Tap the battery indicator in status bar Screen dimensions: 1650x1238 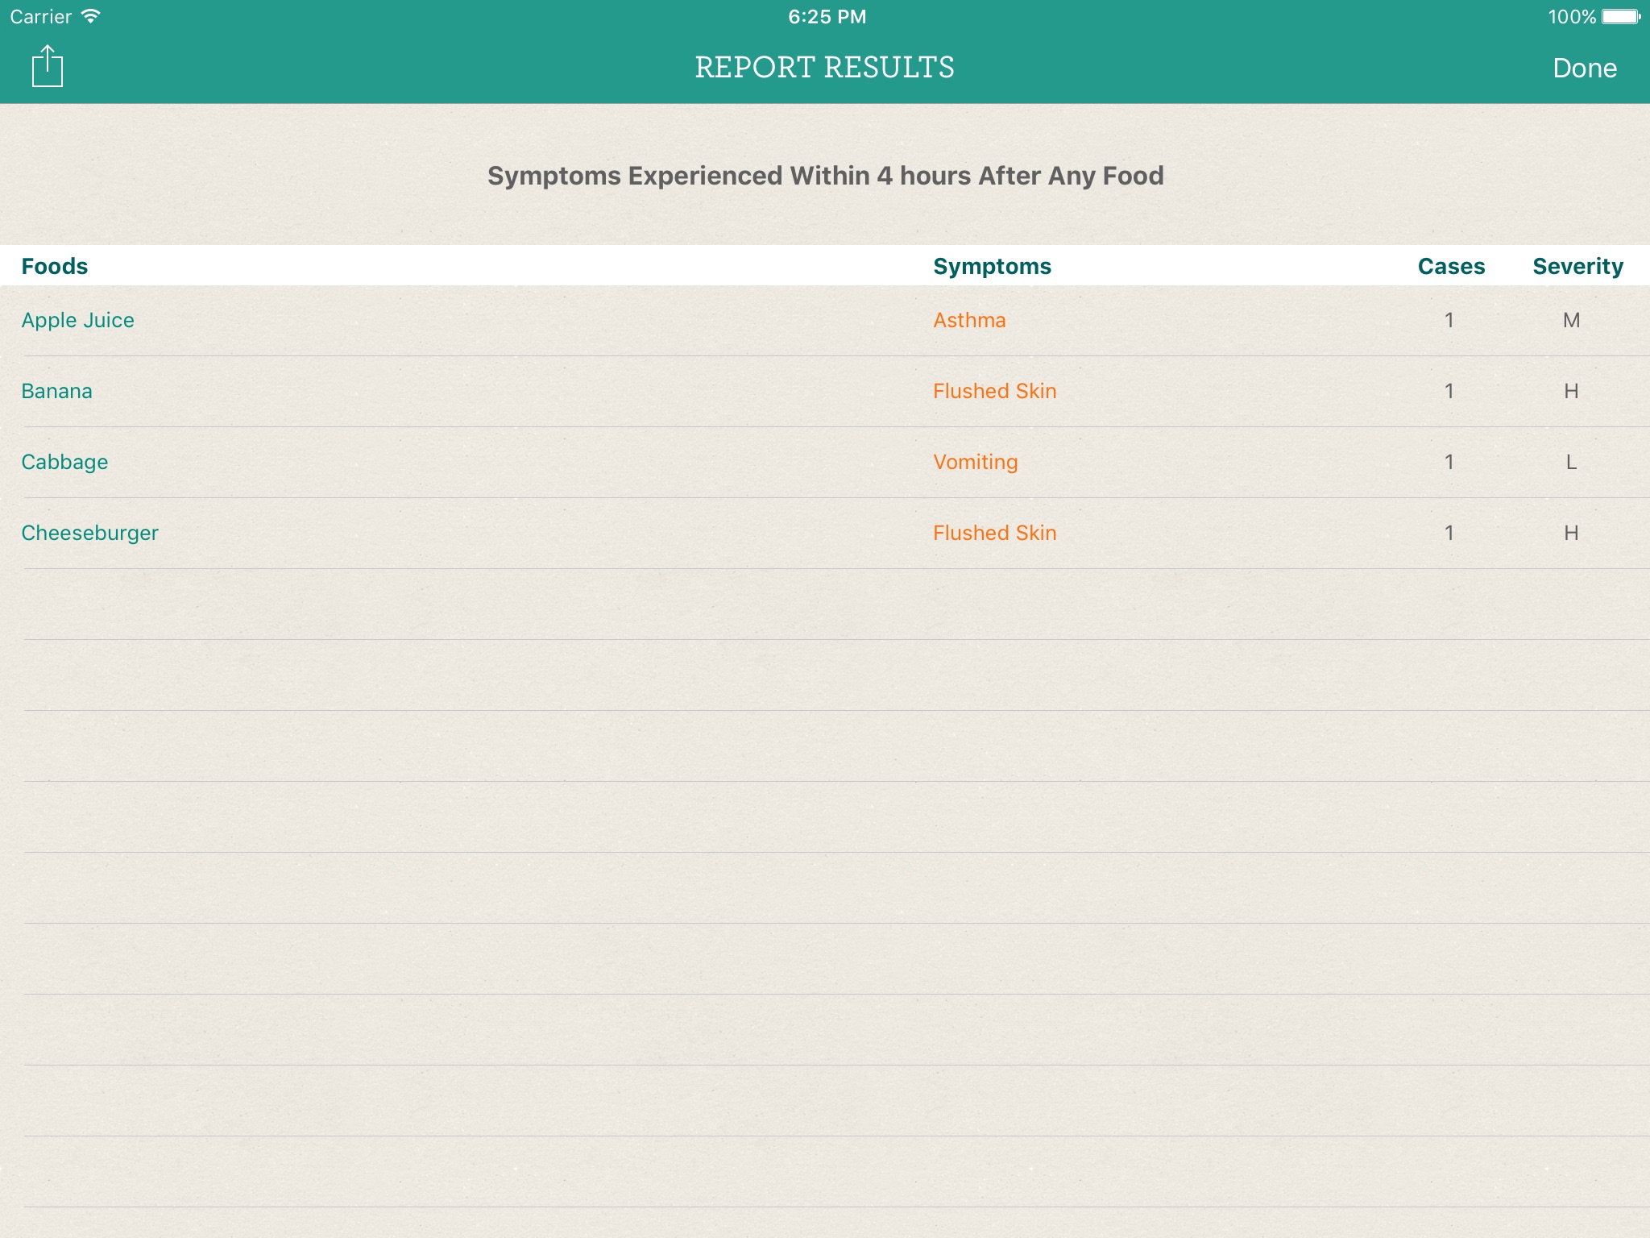1620,17
